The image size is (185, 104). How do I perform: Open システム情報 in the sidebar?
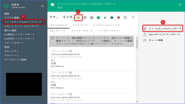click(x=12, y=18)
